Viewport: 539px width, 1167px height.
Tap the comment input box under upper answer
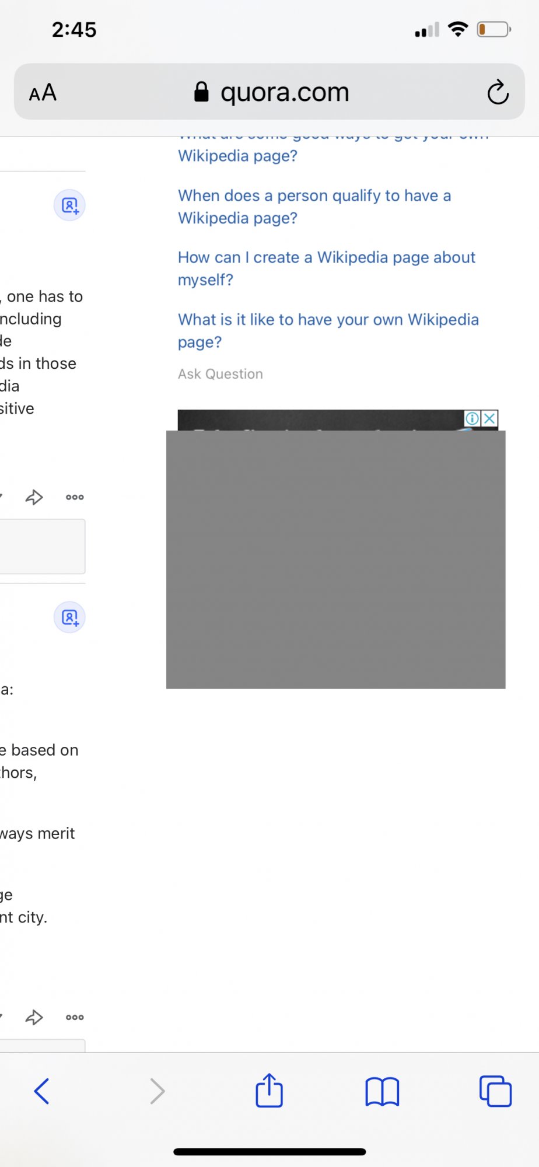[x=43, y=546]
